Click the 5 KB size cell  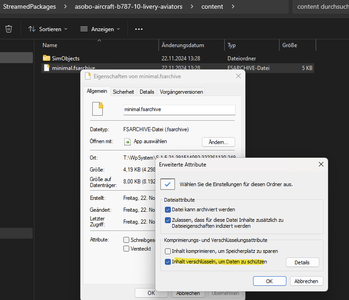(x=307, y=68)
